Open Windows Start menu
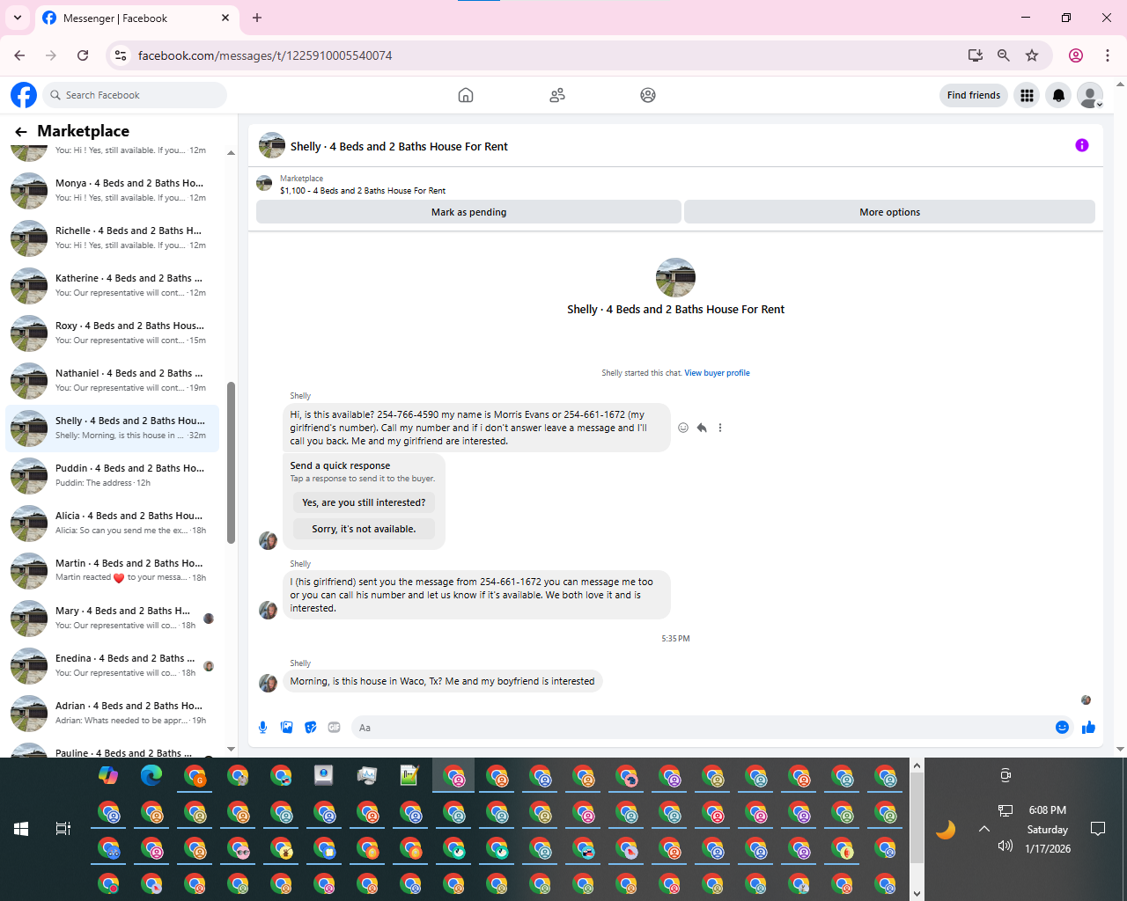 (x=21, y=829)
